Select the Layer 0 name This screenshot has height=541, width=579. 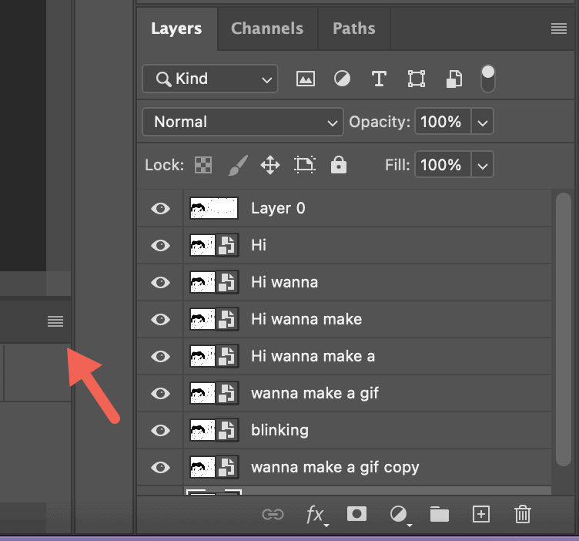click(x=278, y=208)
